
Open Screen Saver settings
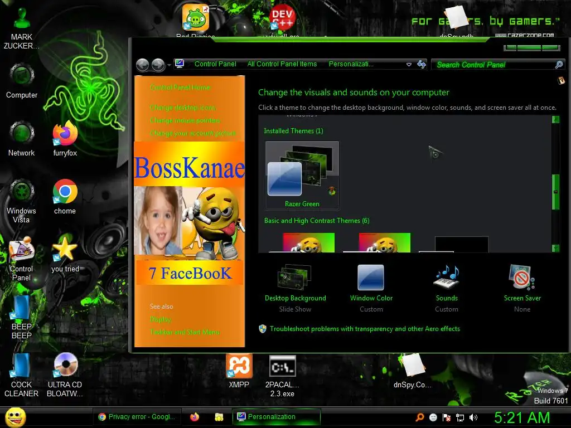tap(522, 288)
